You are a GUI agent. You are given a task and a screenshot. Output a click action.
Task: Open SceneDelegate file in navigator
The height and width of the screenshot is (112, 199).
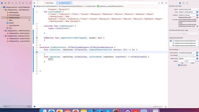point(14,15)
